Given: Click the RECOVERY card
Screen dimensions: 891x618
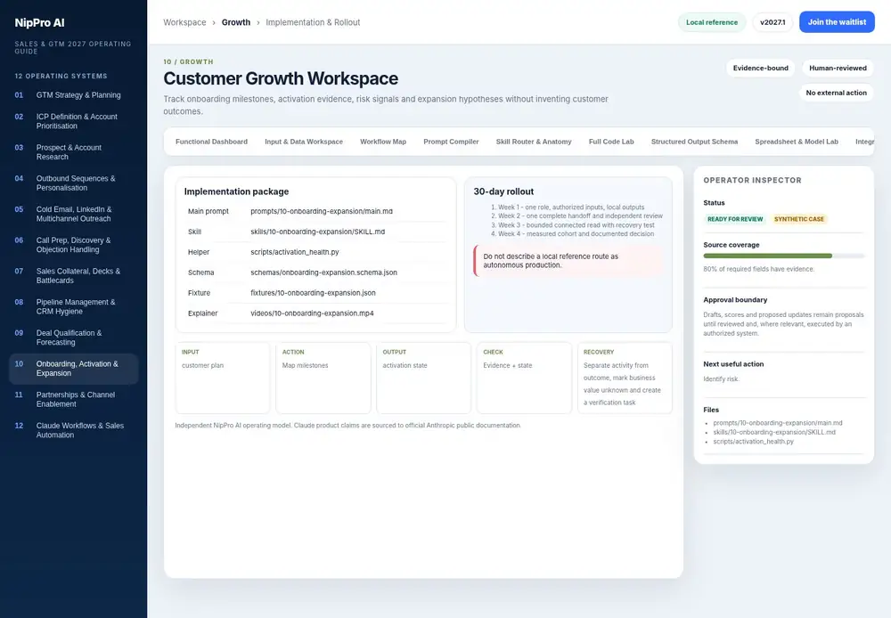Looking at the screenshot, I should click(625, 378).
